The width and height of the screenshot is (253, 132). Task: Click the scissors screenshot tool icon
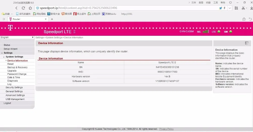coord(243,8)
